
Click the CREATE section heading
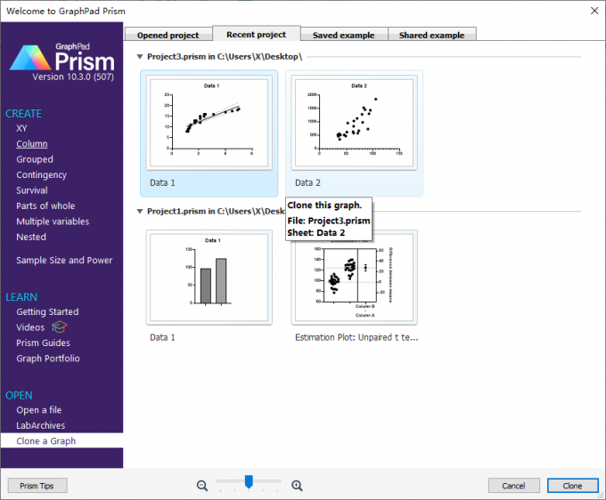pyautogui.click(x=23, y=113)
